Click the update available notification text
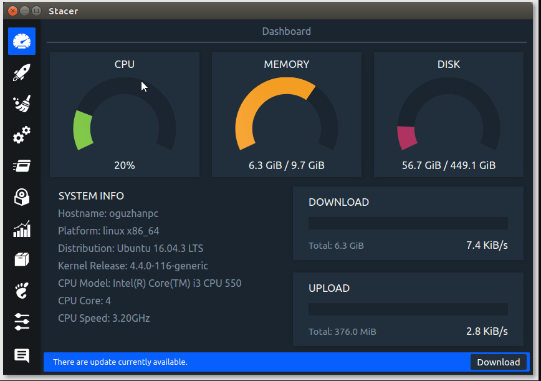This screenshot has width=541, height=381. (120, 362)
